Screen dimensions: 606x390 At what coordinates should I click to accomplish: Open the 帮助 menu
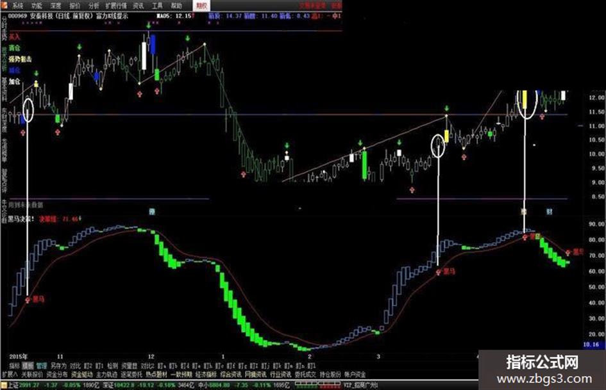click(x=176, y=5)
